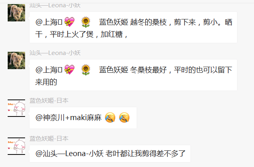This screenshot has width=254, height=167.
Task: Click the @上海 mention in the 越冬的桑枝 message
Action: click(x=48, y=23)
